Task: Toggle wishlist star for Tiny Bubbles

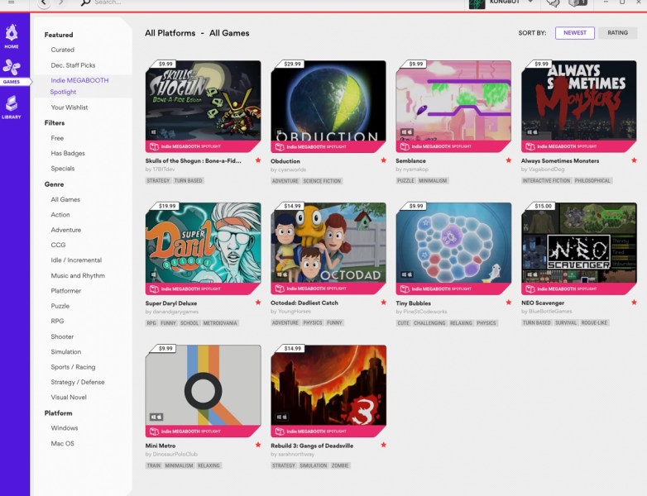Action: tap(508, 303)
